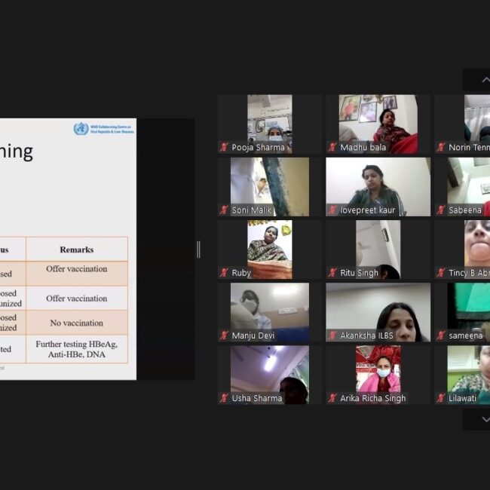The width and height of the screenshot is (490, 490).
Task: Click Ruby's muted microphone icon
Action: (224, 273)
